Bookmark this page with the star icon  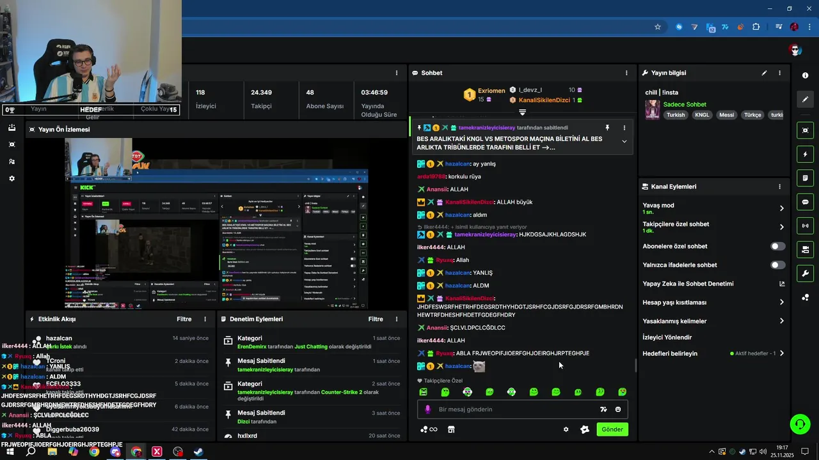tap(657, 27)
